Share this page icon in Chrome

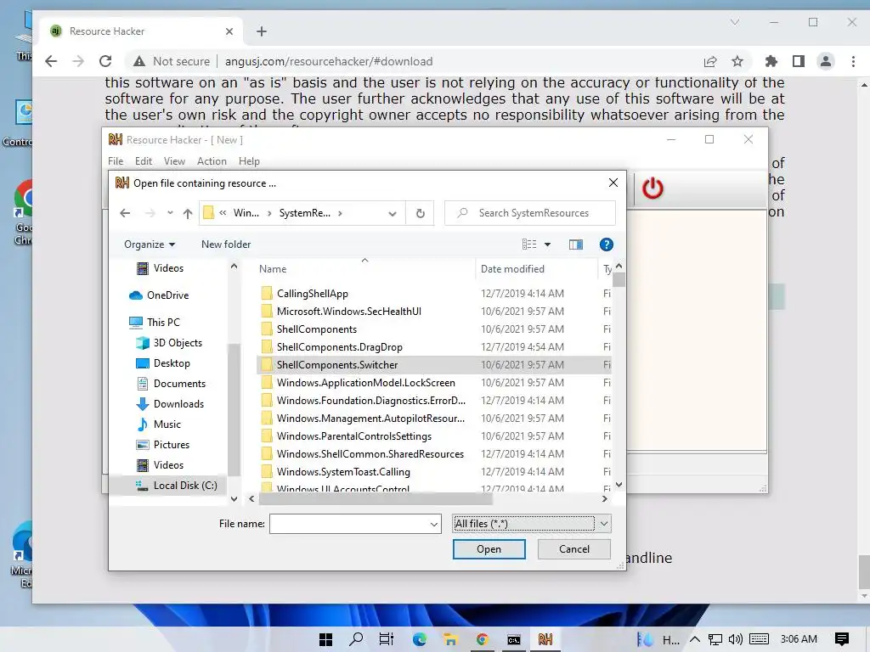[x=710, y=61]
